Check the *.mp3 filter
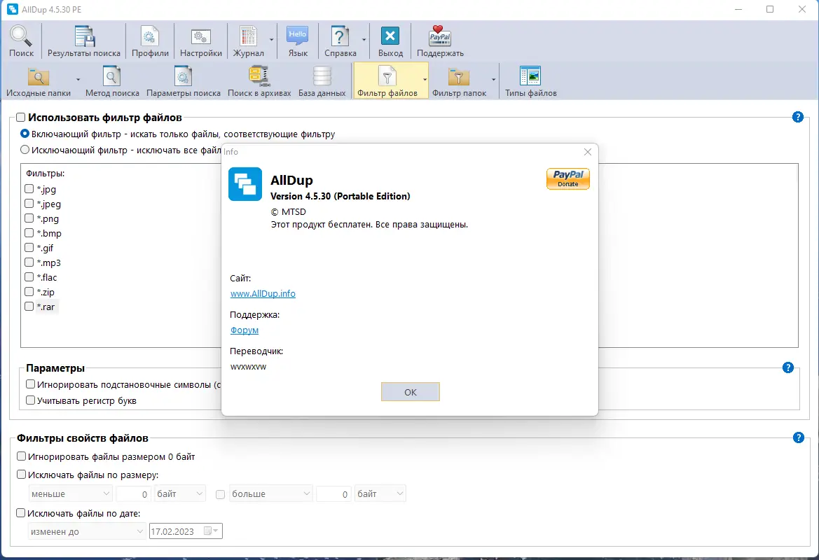This screenshot has width=819, height=560. click(29, 262)
